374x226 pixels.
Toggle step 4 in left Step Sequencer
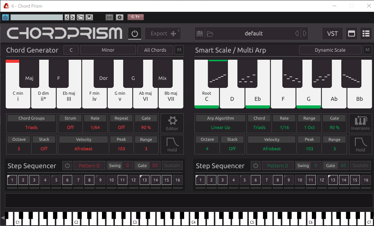click(45, 180)
